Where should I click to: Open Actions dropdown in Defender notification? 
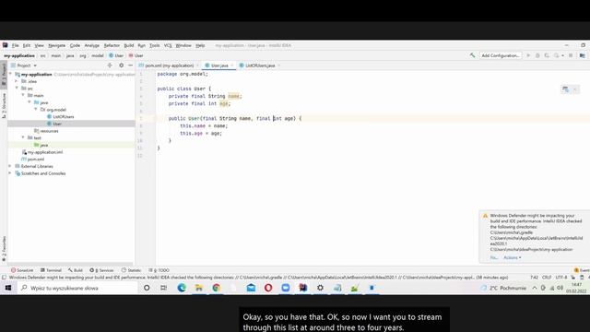[x=513, y=258]
